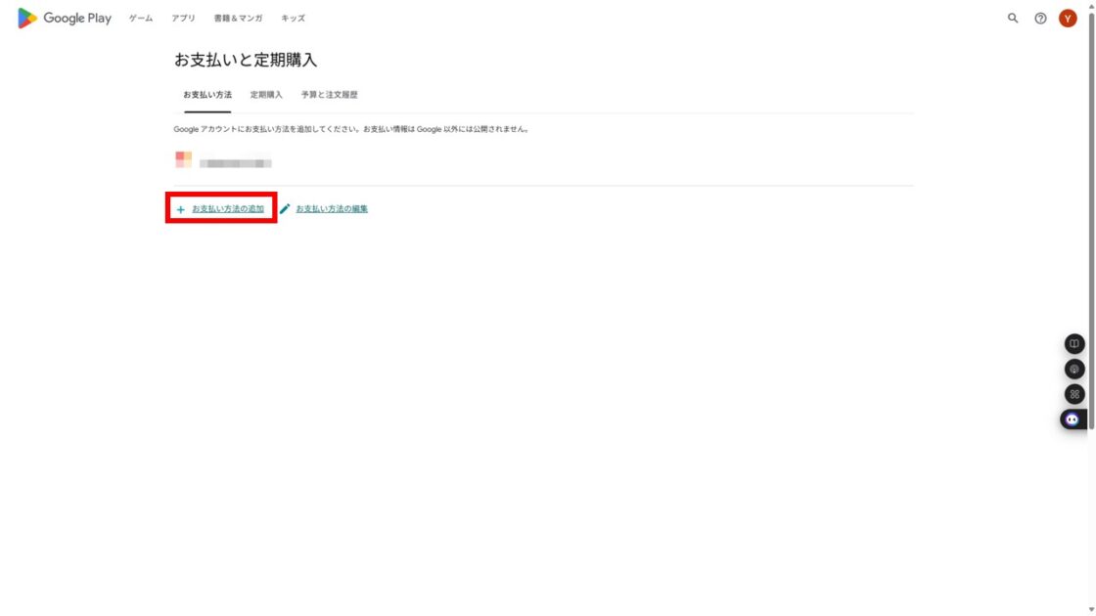Open the ゲーム menu item
1096x616 pixels.
pyautogui.click(x=141, y=19)
